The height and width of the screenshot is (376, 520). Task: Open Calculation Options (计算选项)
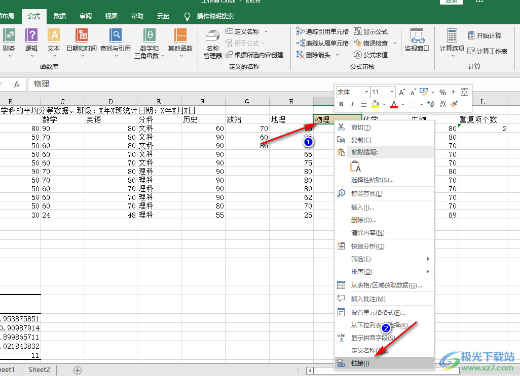[x=452, y=43]
